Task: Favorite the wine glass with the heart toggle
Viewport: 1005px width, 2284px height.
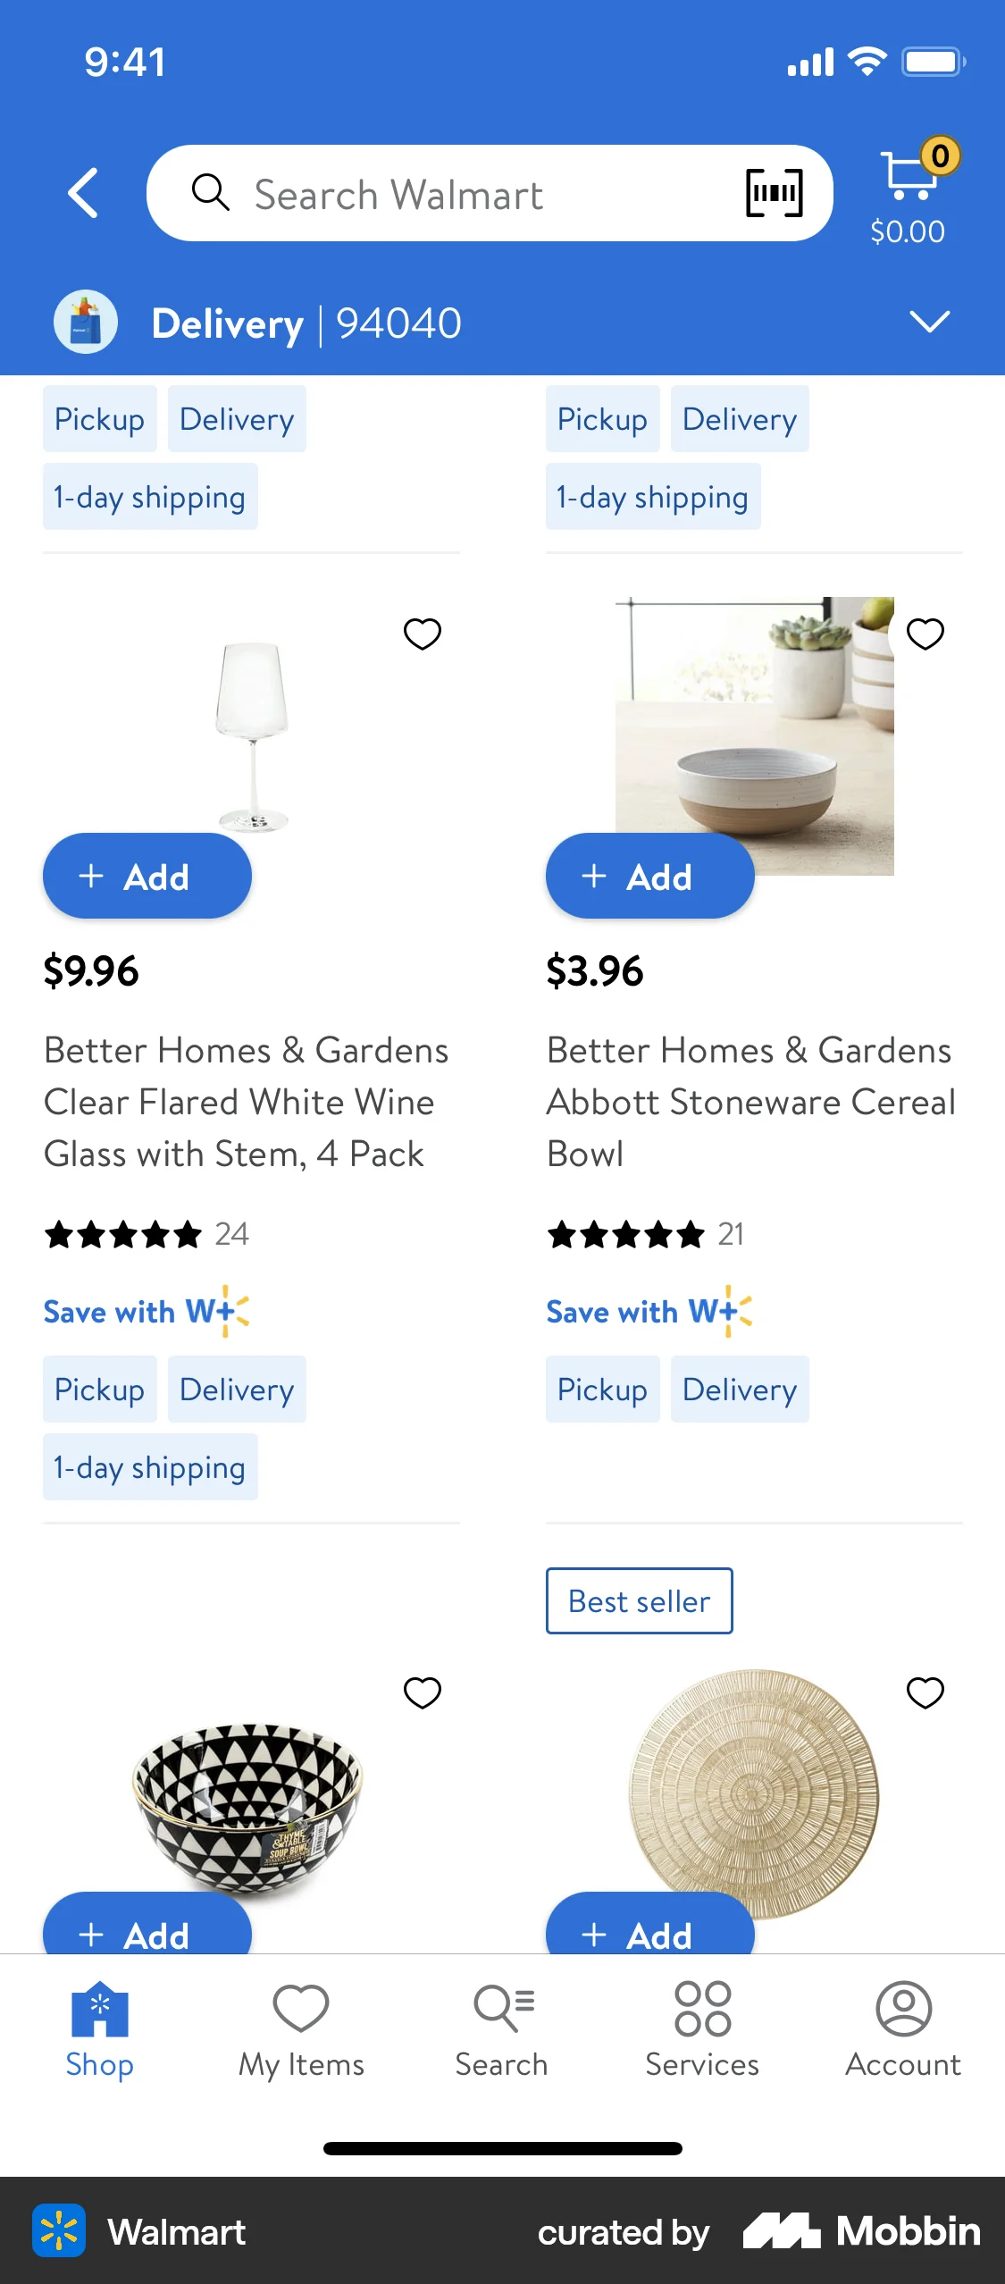Action: (x=423, y=633)
